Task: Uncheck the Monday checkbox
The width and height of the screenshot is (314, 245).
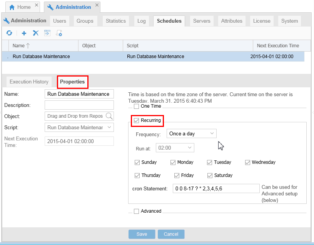Action: (x=173, y=163)
